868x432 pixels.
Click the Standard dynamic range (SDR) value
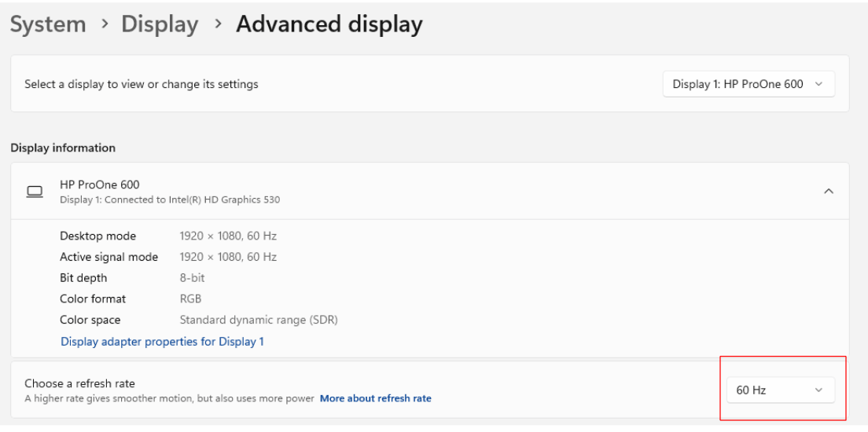pos(259,320)
